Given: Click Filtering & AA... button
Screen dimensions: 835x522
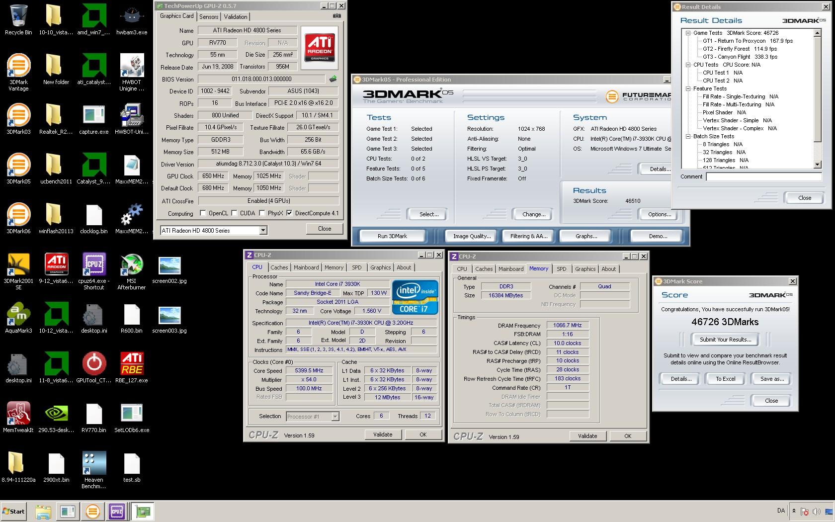Looking at the screenshot, I should [529, 236].
